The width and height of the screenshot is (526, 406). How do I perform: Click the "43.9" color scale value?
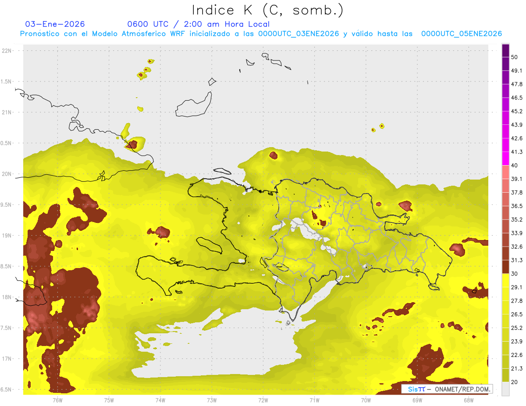(x=517, y=125)
